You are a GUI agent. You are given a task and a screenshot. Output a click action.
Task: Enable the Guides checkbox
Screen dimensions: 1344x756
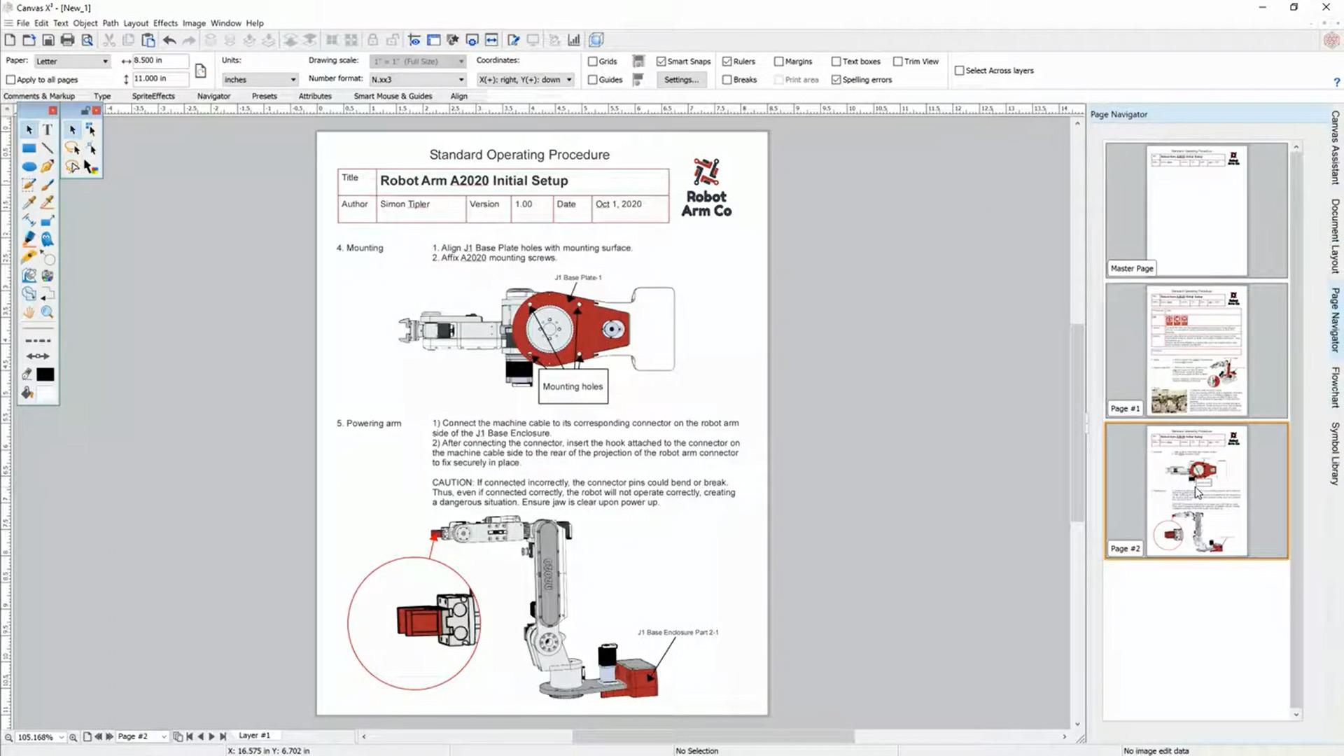(593, 80)
